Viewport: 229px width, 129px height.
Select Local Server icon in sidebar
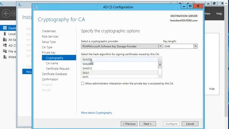tap(5, 34)
